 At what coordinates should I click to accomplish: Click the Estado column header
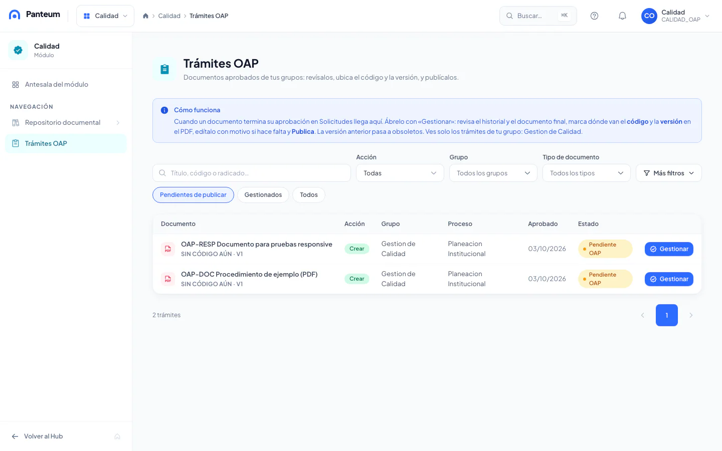click(588, 224)
